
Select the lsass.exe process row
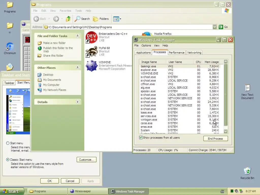tap(180, 112)
